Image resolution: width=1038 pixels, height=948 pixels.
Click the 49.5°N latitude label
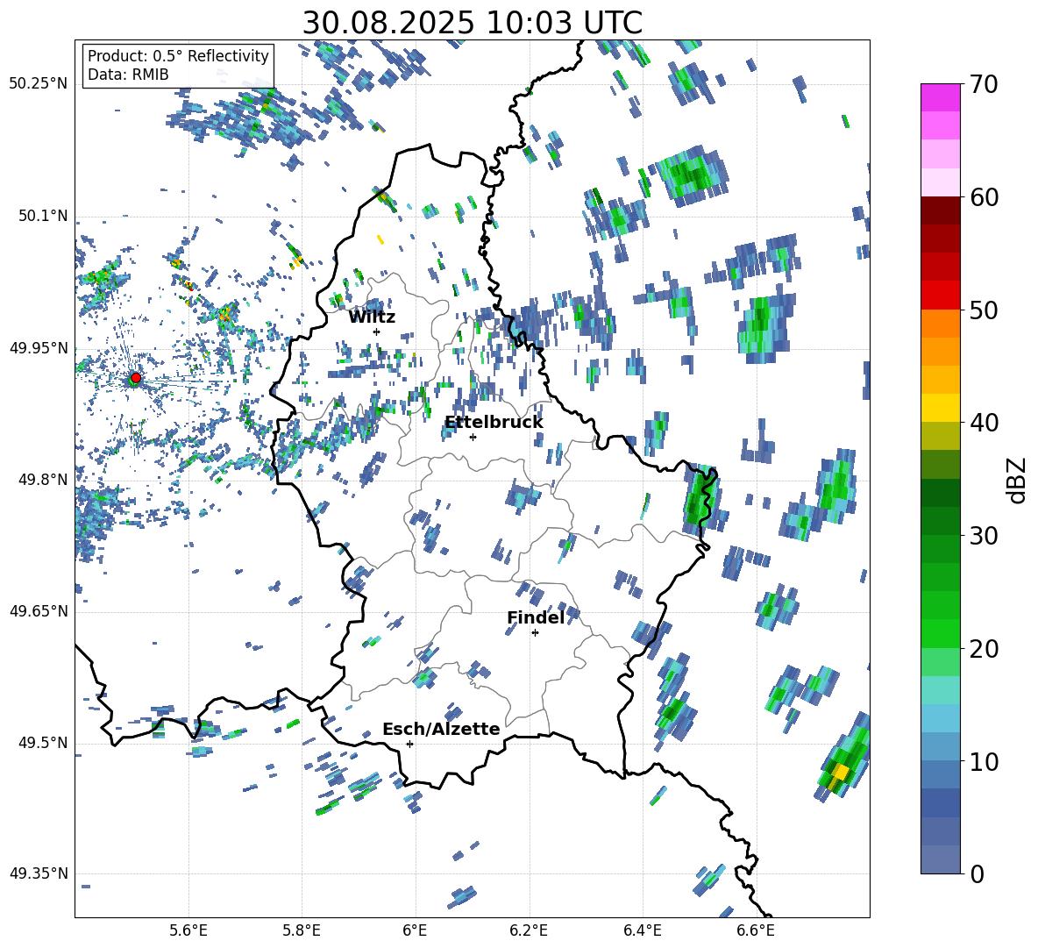point(44,743)
